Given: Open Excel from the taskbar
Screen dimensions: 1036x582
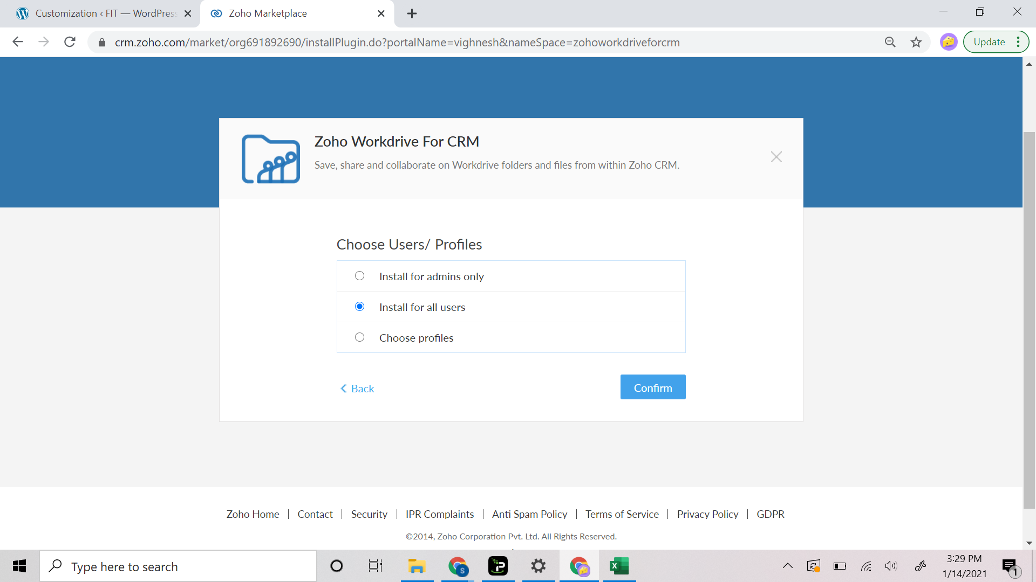Looking at the screenshot, I should coord(619,566).
